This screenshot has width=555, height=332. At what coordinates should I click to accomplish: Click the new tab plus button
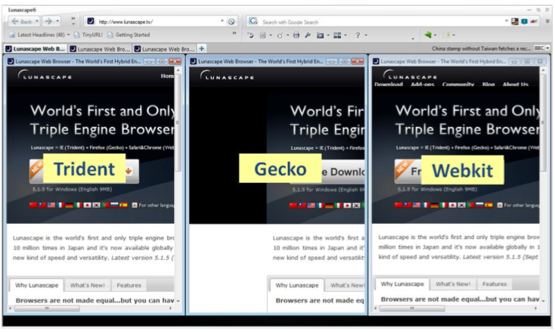pos(201,48)
